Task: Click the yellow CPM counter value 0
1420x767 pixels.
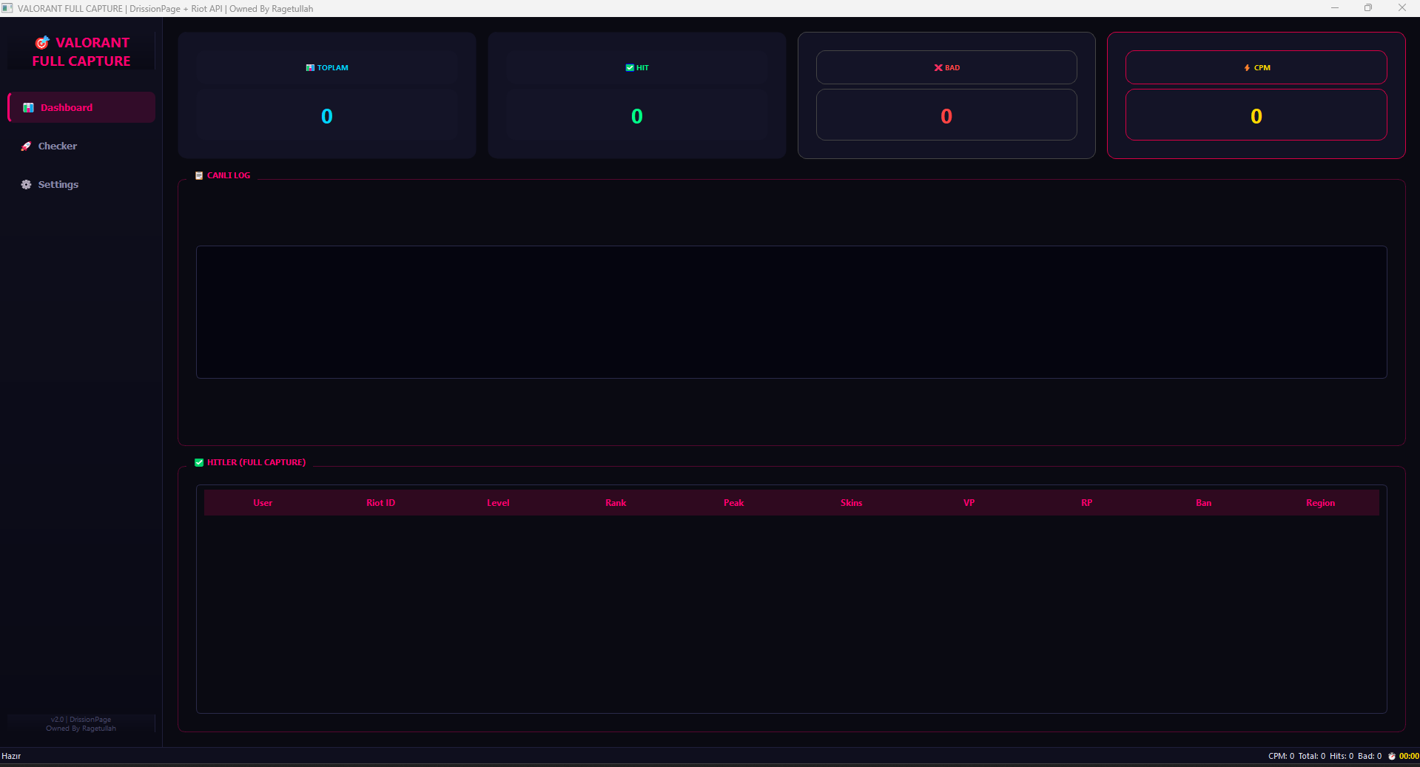Action: [x=1256, y=116]
